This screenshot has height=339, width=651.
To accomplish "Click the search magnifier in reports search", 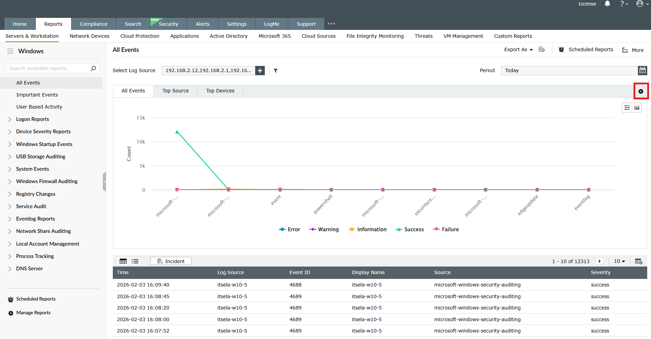I will pyautogui.click(x=93, y=68).
